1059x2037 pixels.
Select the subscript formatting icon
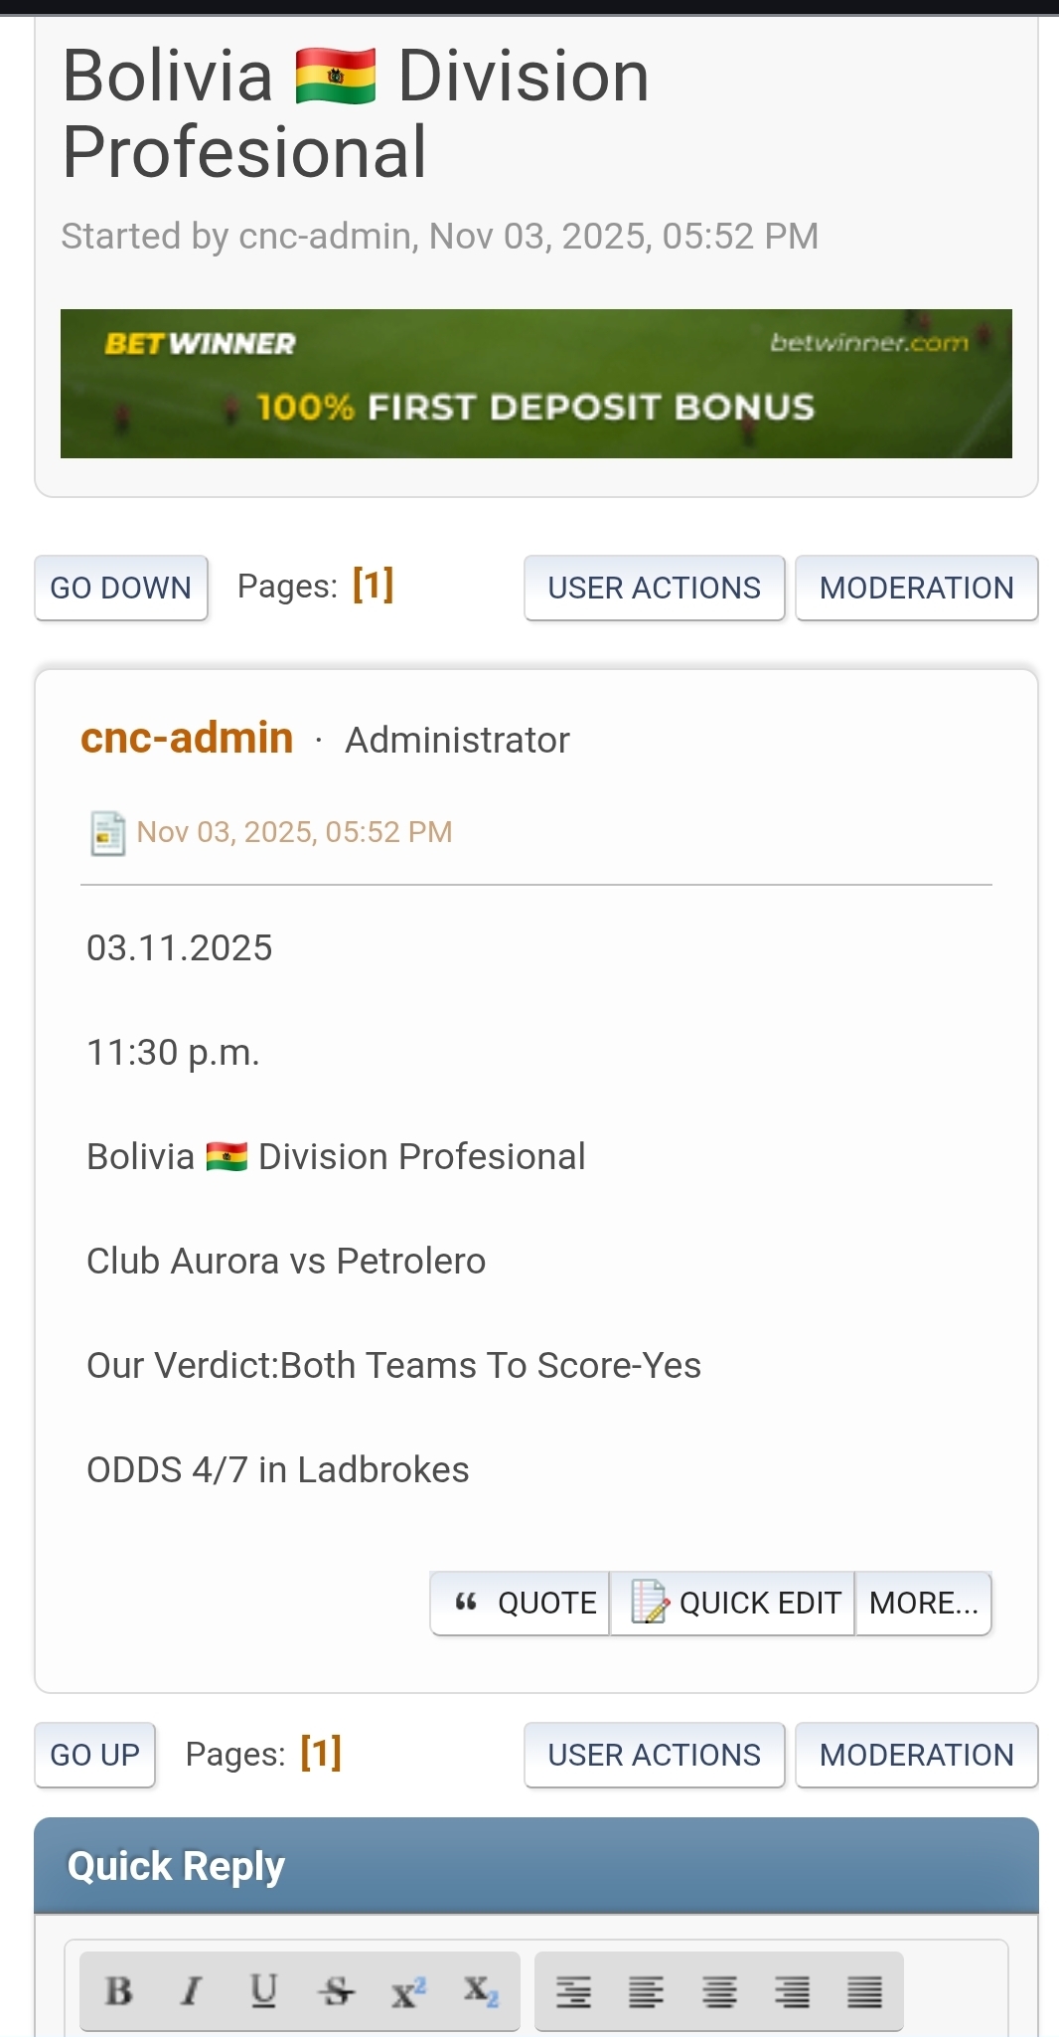point(481,1990)
